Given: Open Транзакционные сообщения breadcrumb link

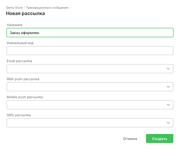Looking at the screenshot, I should coord(47,8).
